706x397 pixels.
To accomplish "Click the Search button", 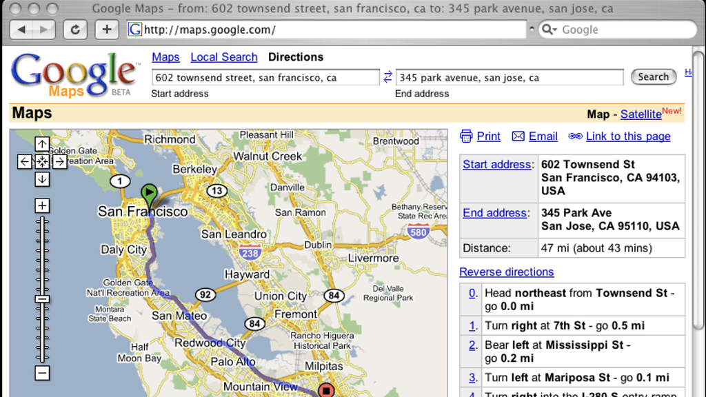I will tap(653, 77).
